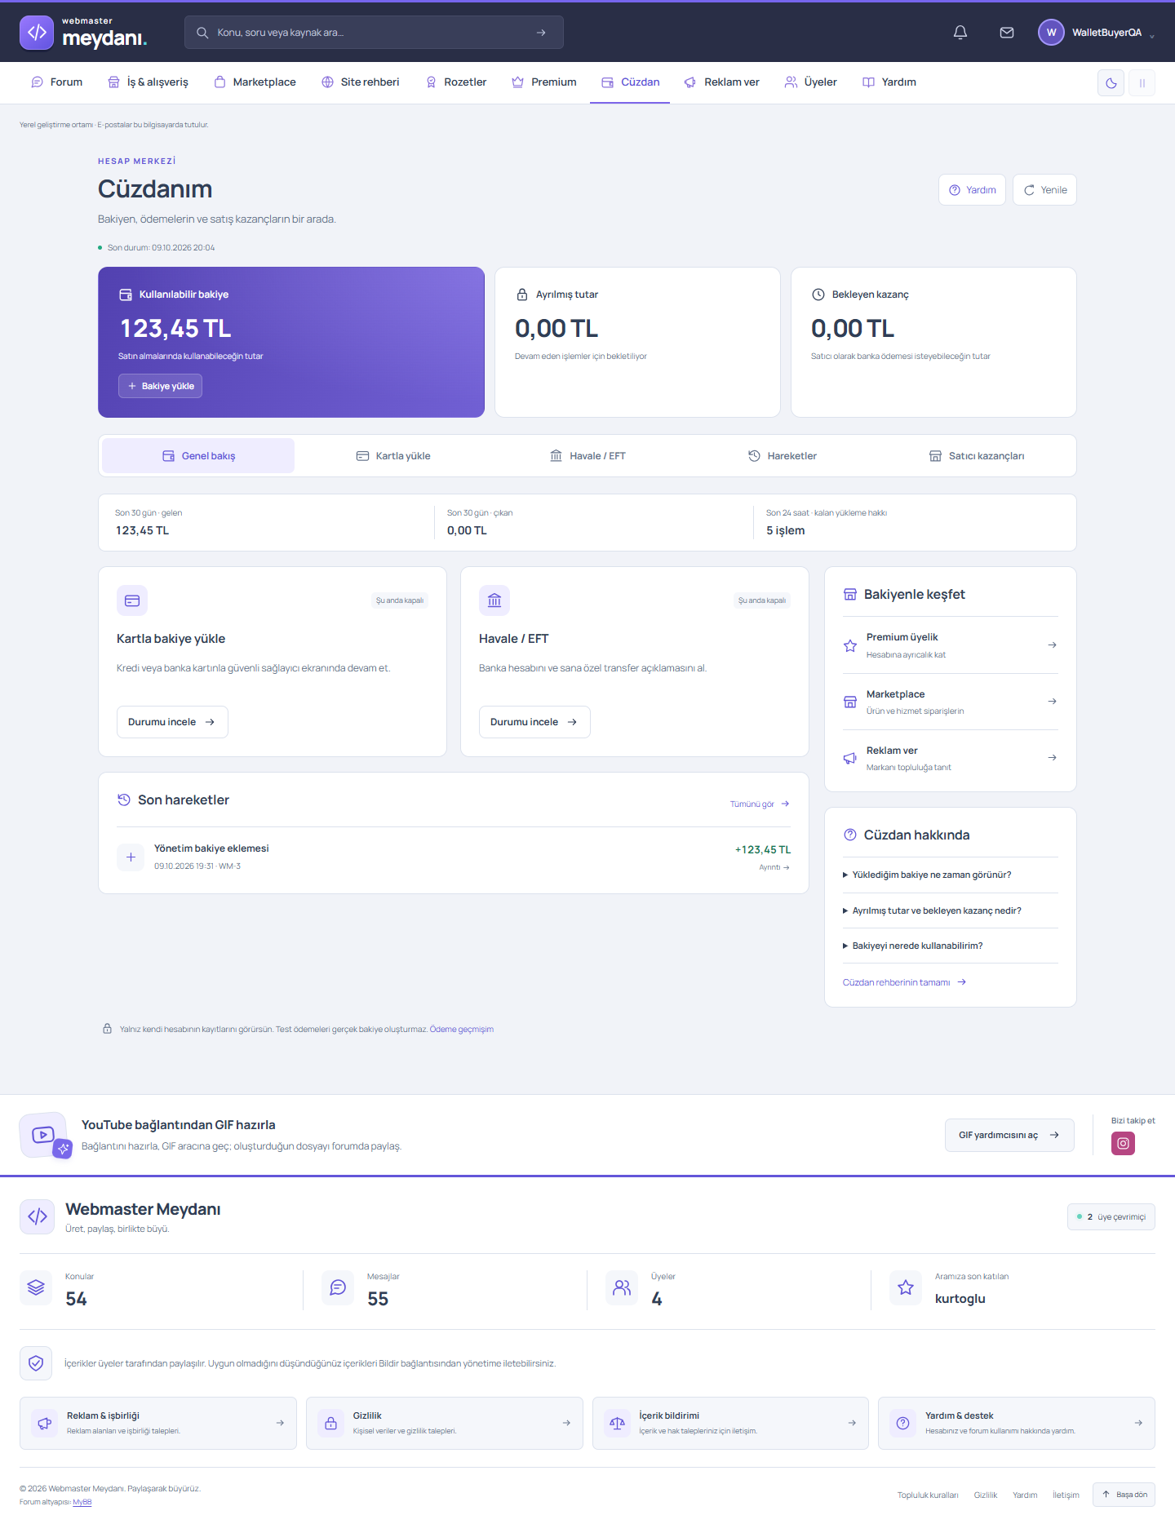The width and height of the screenshot is (1175, 1524).
Task: Click Durumu incele under Kartla bakiye yükle
Action: pyautogui.click(x=172, y=722)
